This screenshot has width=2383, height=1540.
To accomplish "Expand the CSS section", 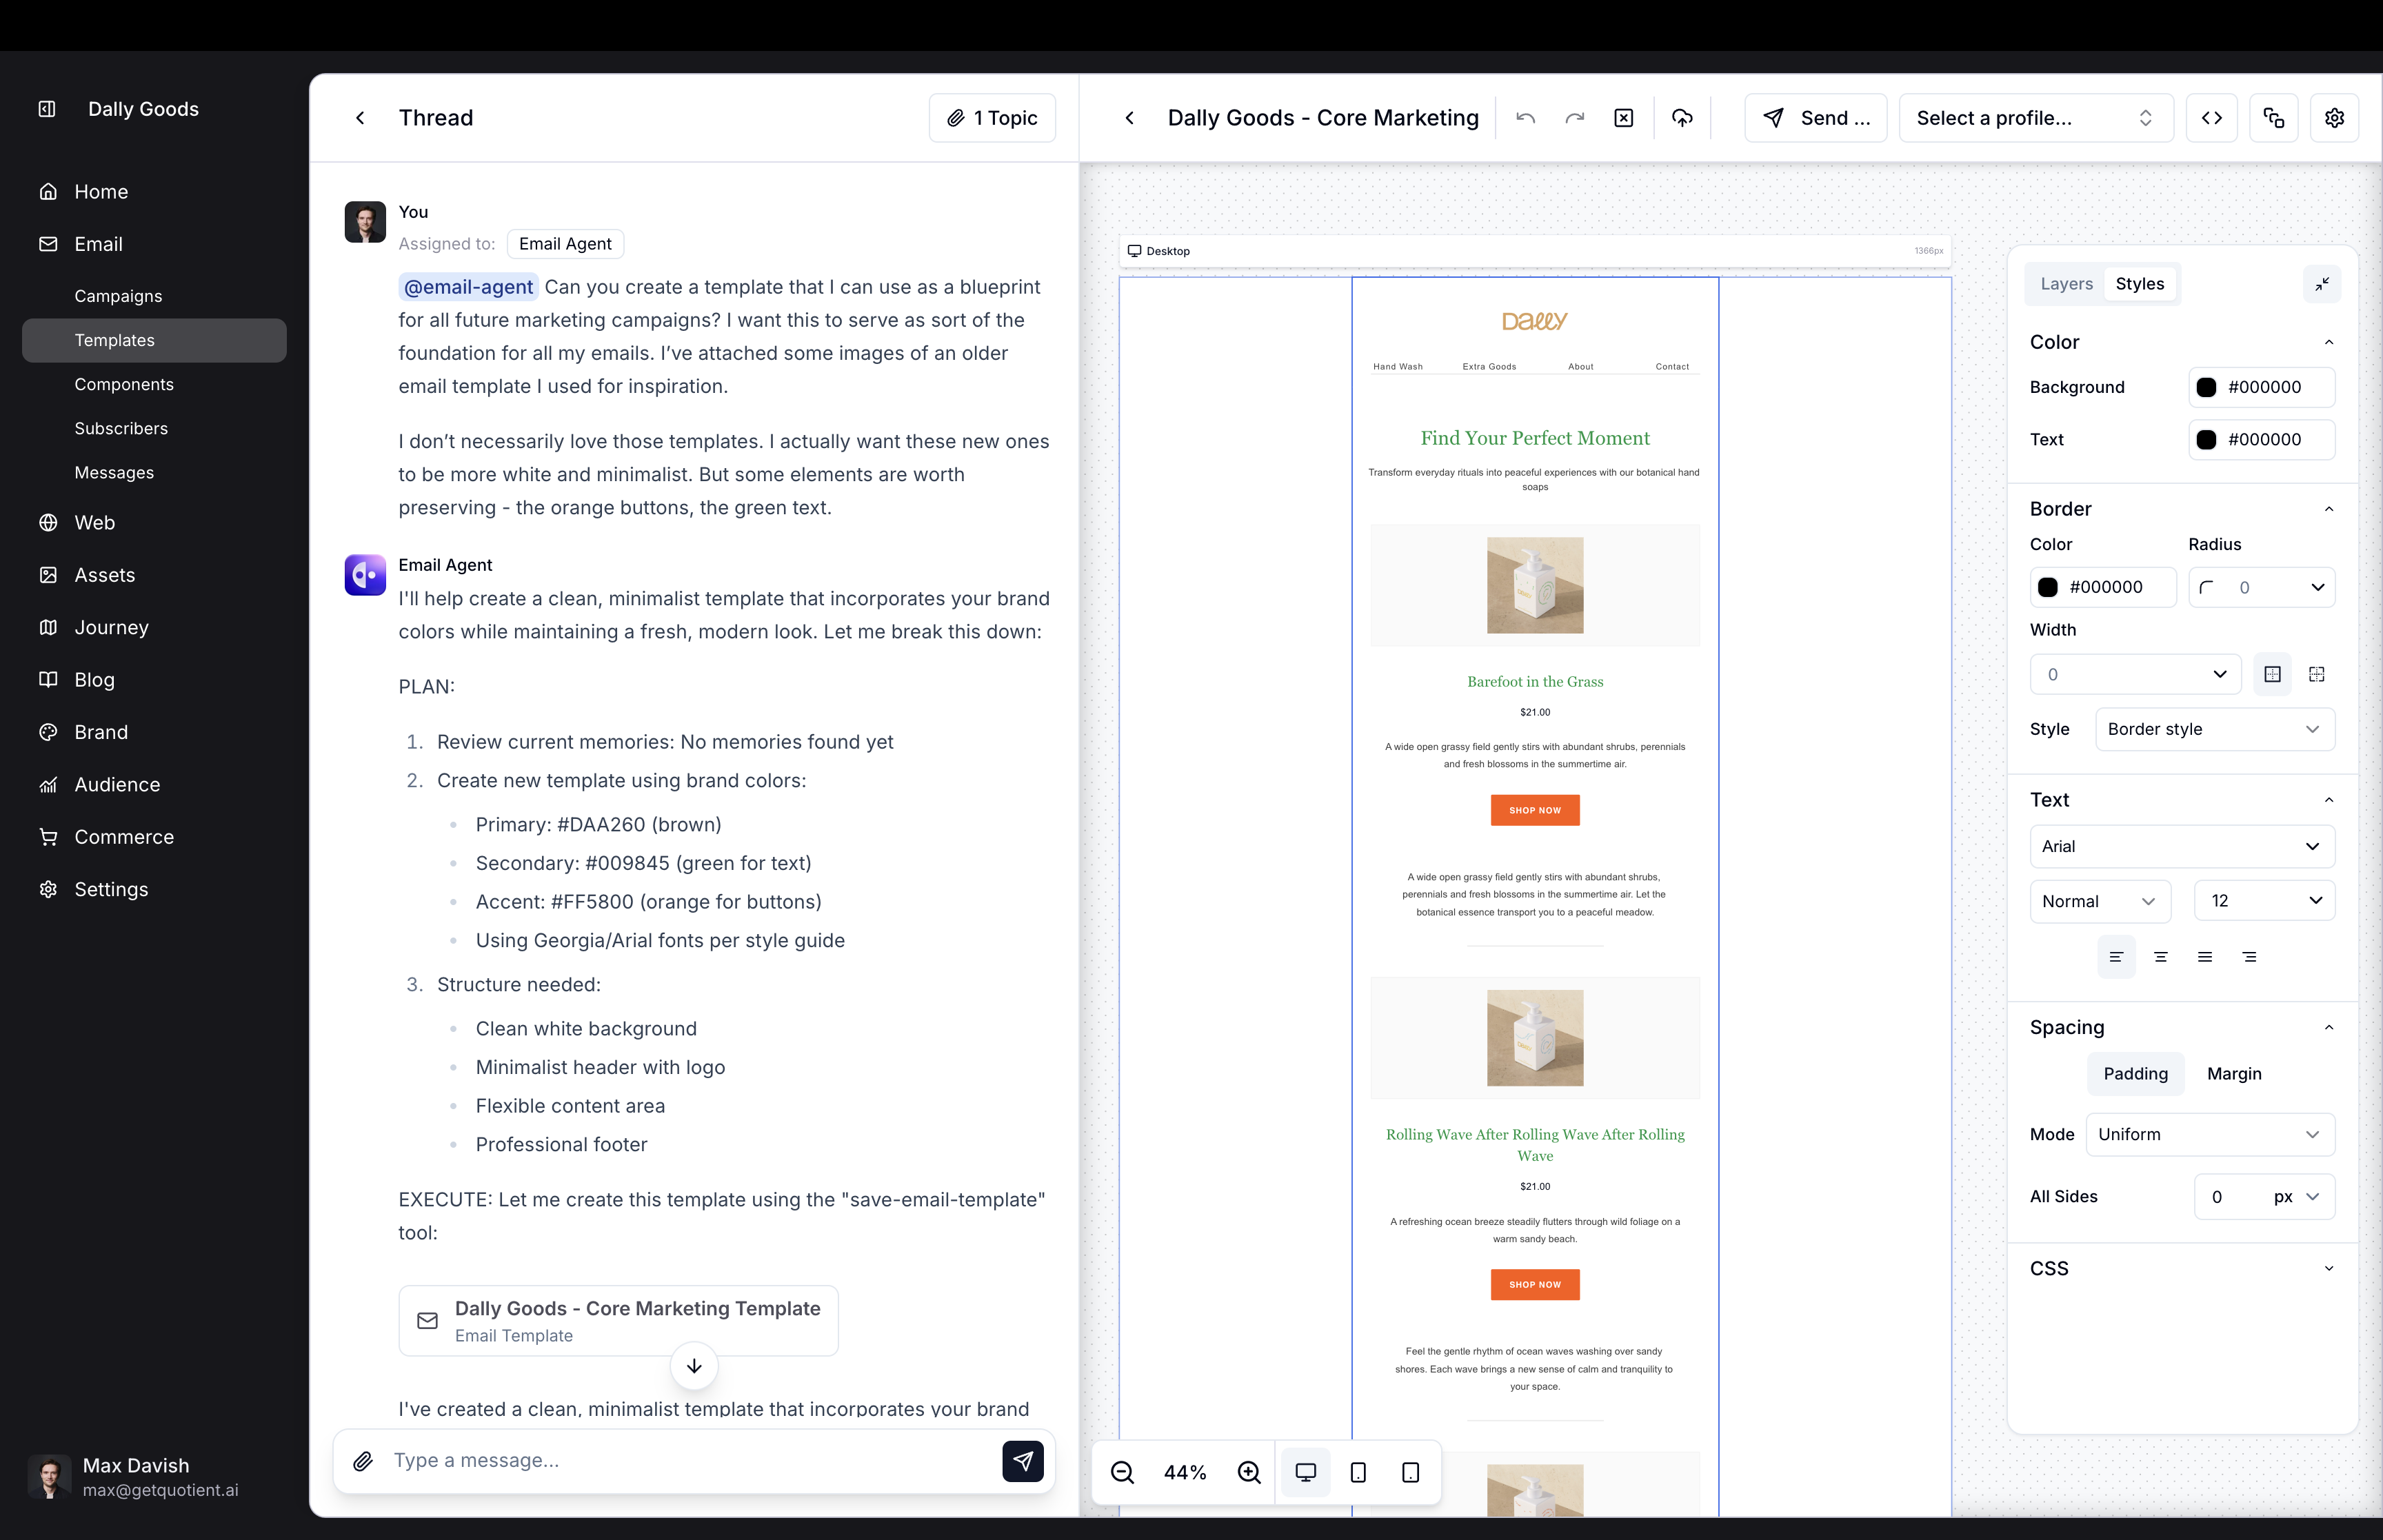I will [2183, 1268].
